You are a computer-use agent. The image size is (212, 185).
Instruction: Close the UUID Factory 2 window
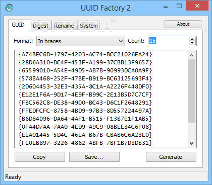click(197, 6)
